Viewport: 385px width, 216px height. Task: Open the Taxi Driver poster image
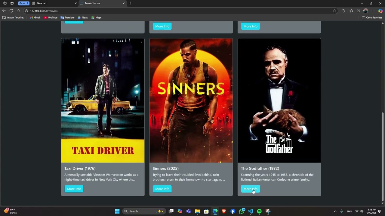(103, 100)
